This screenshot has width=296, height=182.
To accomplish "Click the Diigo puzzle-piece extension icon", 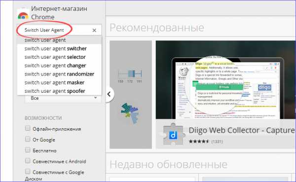I will [173, 135].
